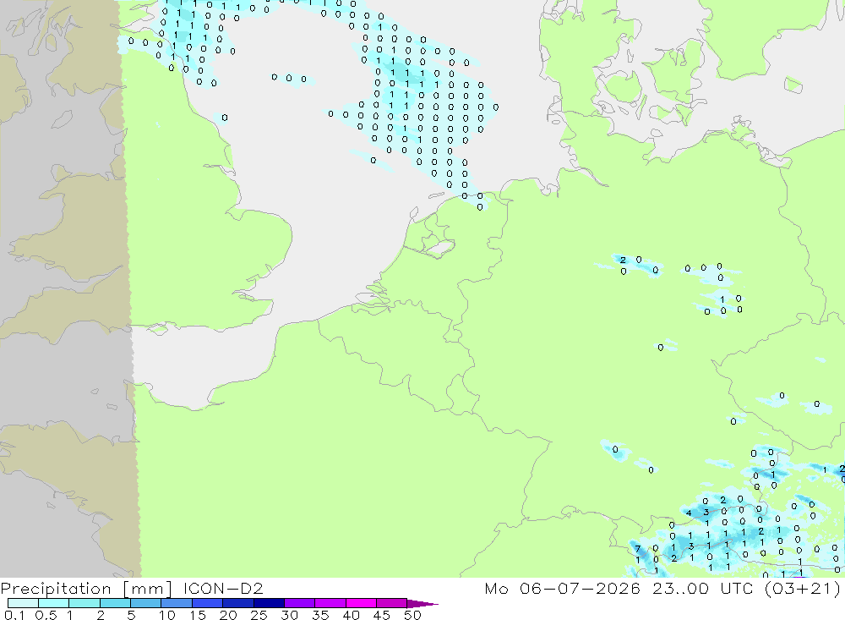Image resolution: width=845 pixels, height=620 pixels.
Task: Click the over-50 arrow tip of legend
Action: pos(422,603)
